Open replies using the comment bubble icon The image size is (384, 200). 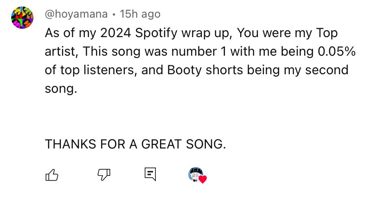(150, 174)
